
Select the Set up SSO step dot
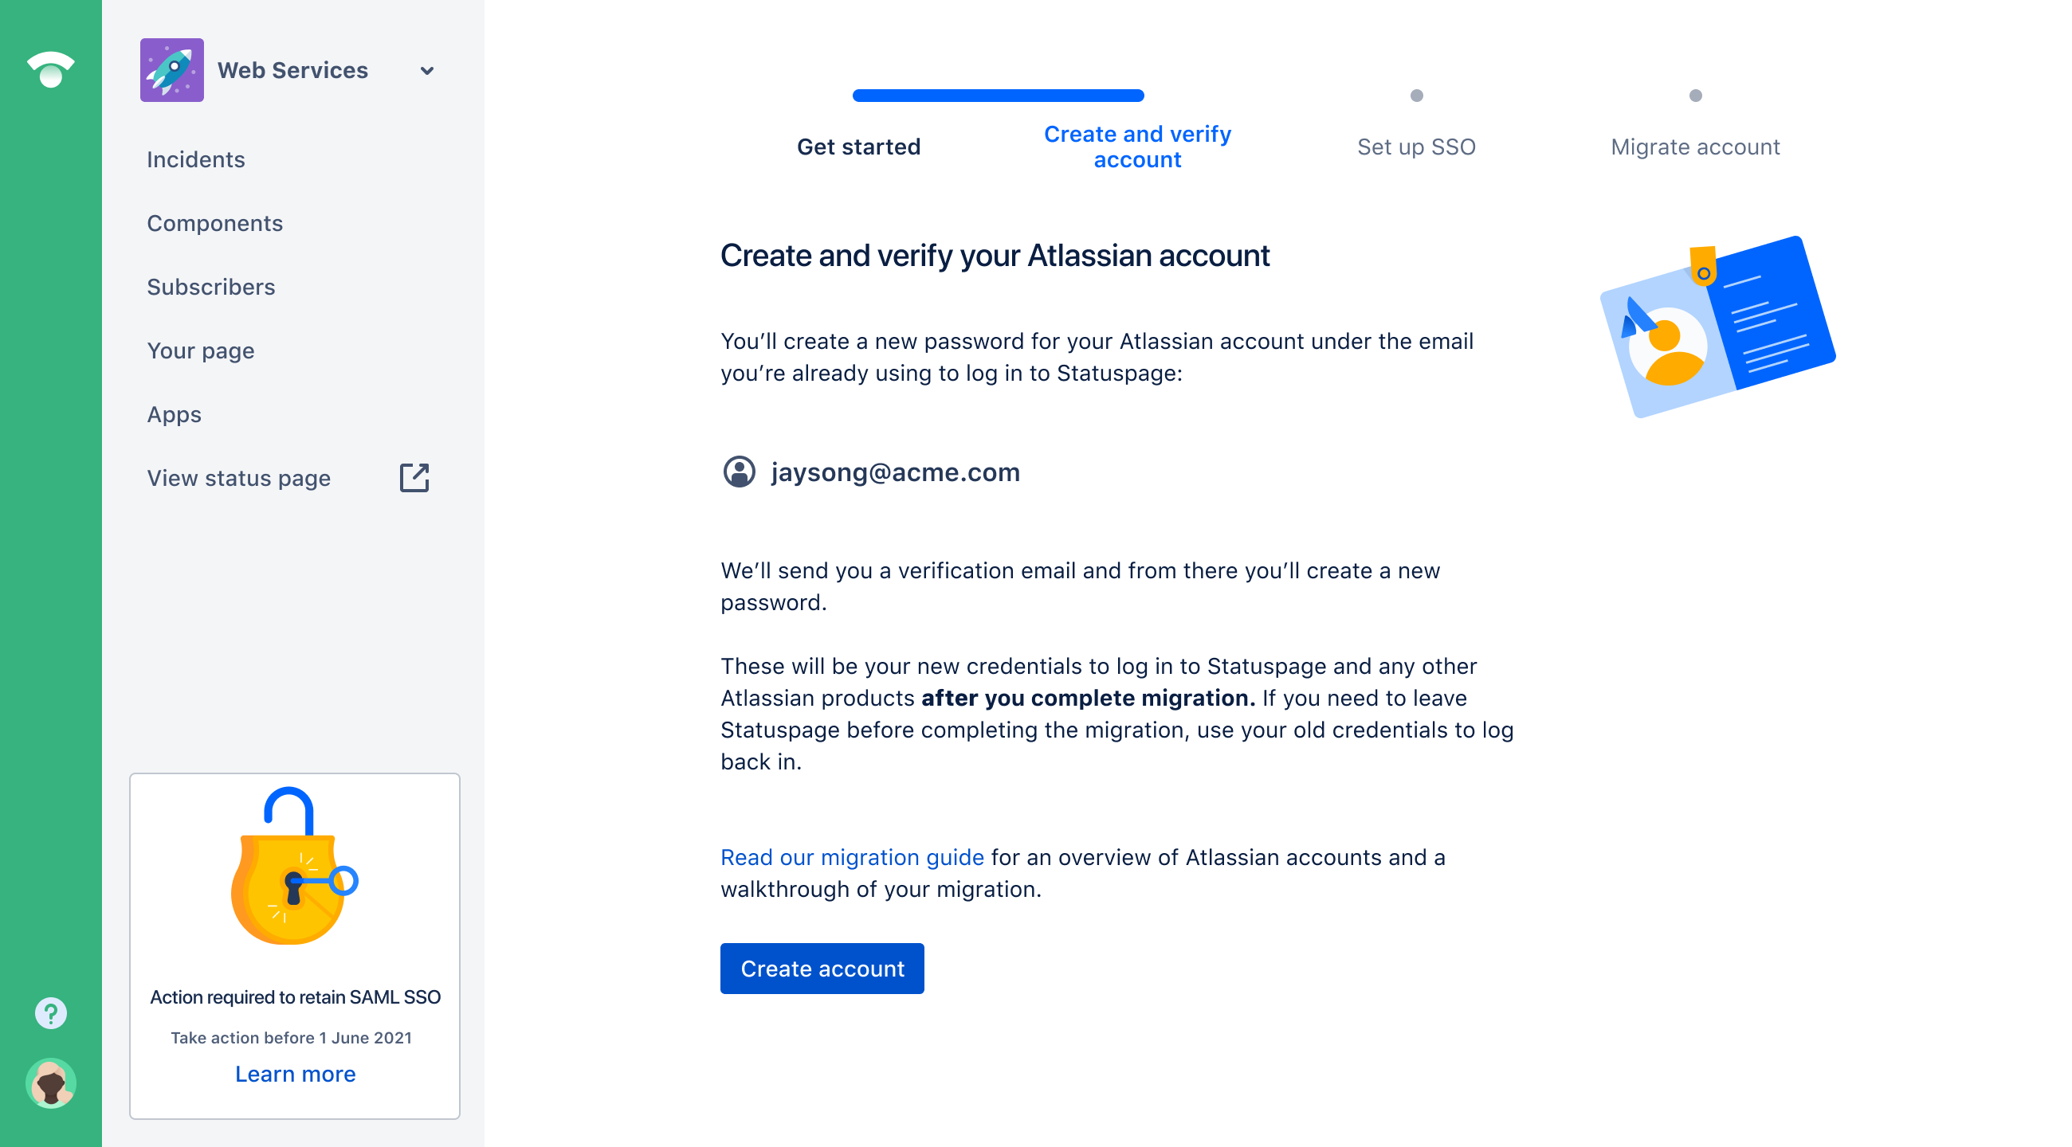[x=1415, y=96]
